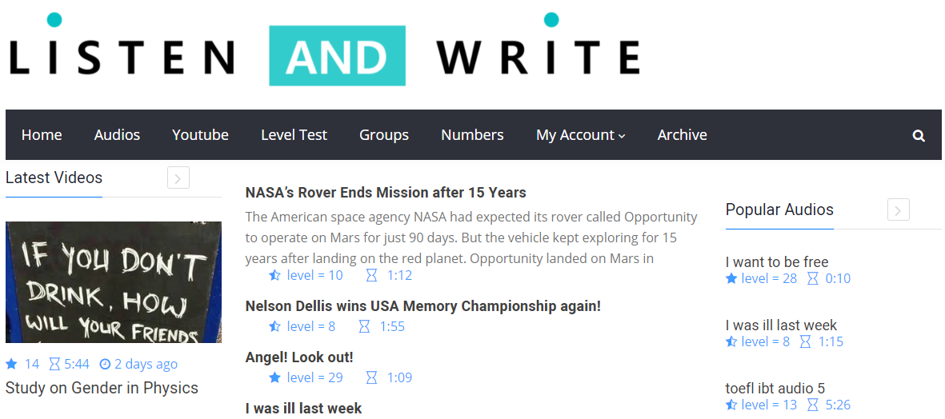Click the half-star icon beside level = 10

(x=274, y=275)
